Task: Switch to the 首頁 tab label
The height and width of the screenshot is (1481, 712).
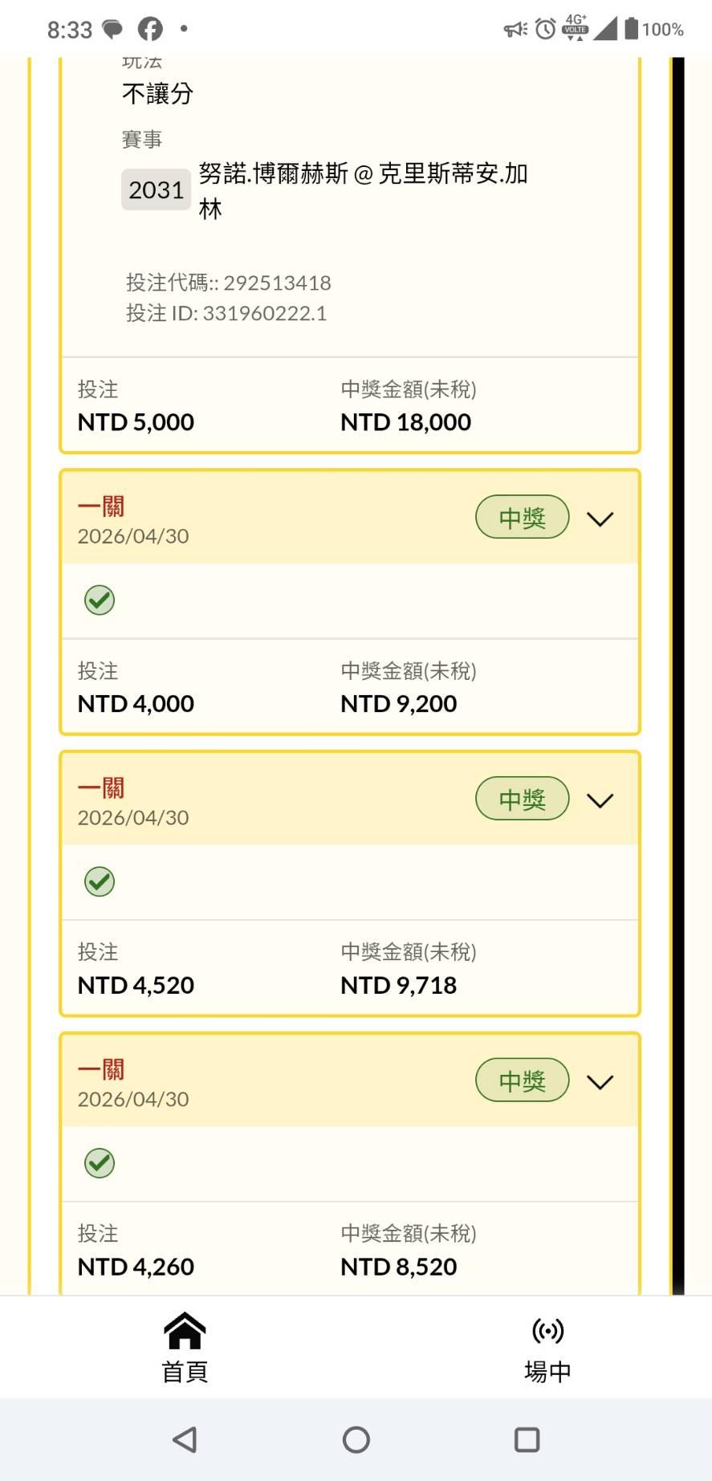Action: pos(185,1371)
